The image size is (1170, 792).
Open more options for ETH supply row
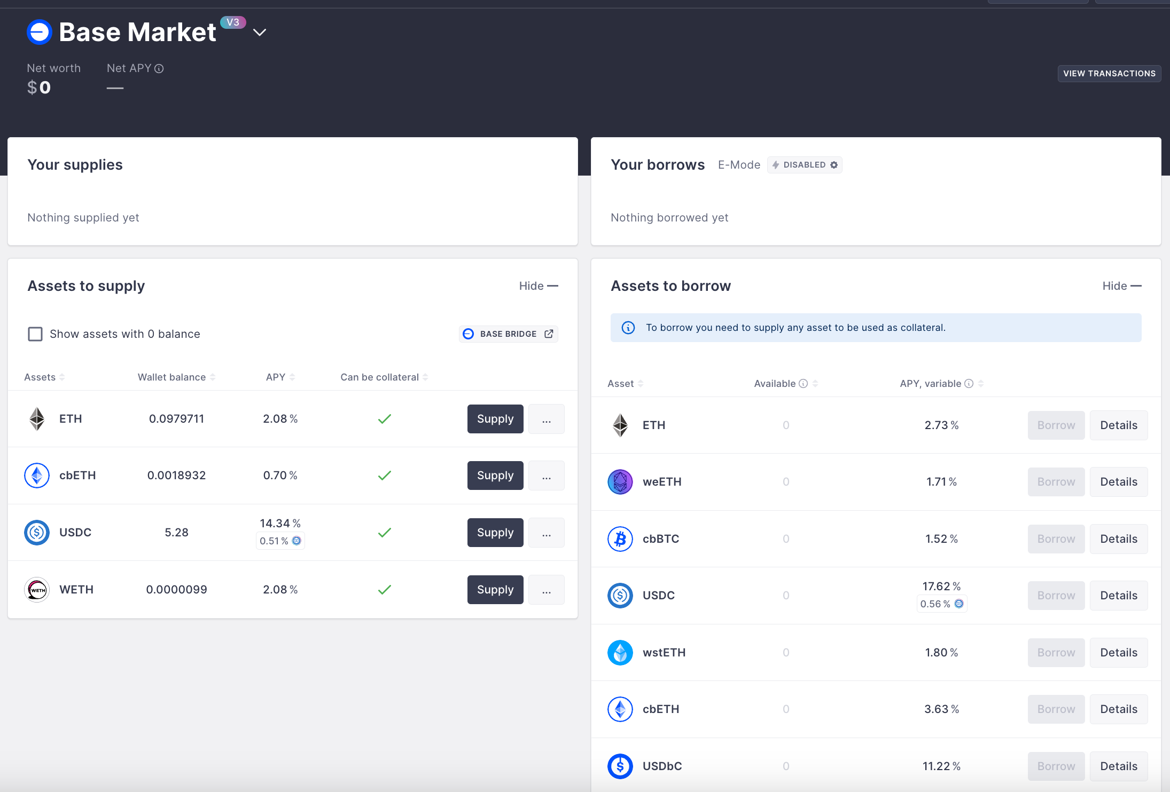pos(547,419)
